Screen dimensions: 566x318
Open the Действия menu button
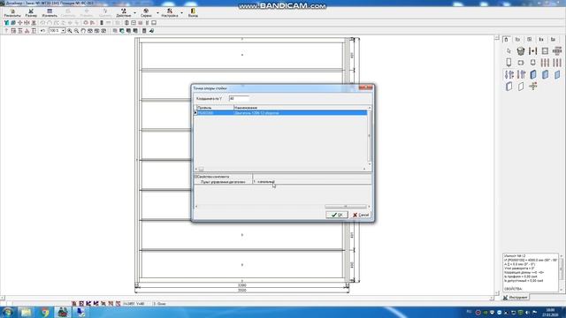tap(124, 13)
